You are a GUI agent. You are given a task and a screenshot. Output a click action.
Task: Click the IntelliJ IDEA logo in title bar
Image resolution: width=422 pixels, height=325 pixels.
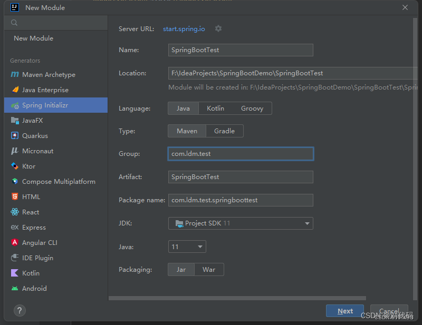[x=15, y=7]
